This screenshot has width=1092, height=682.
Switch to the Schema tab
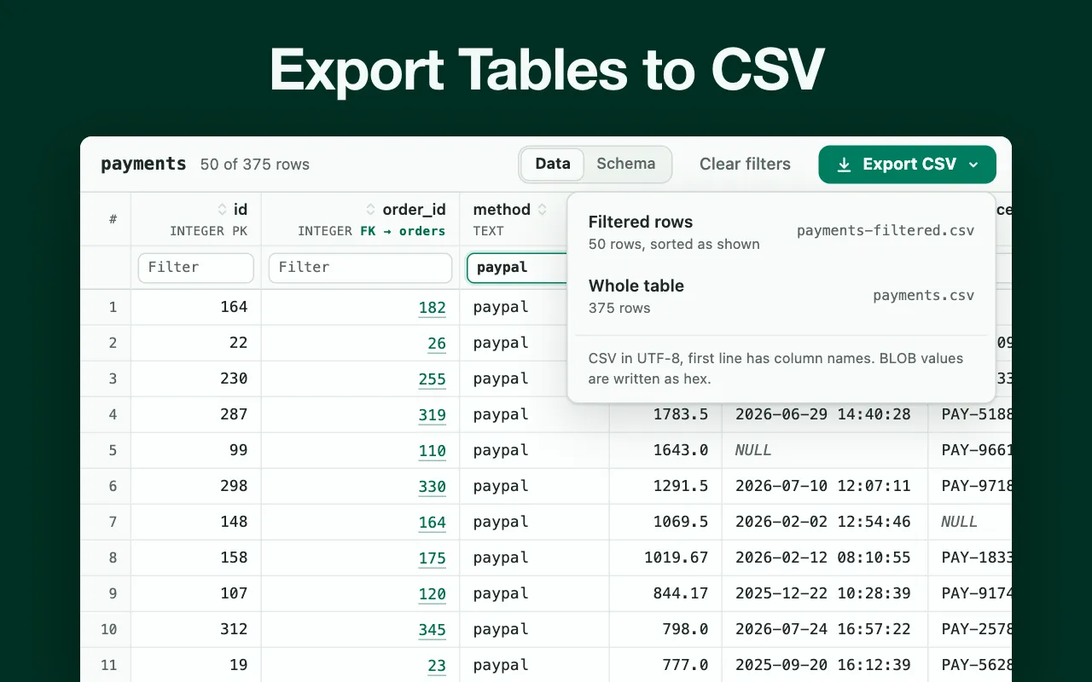626,164
